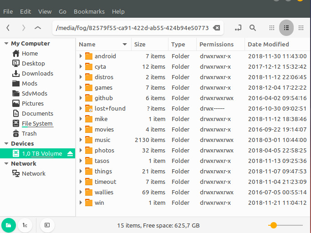
Task: Expand the android folder tree
Action: click(81, 56)
